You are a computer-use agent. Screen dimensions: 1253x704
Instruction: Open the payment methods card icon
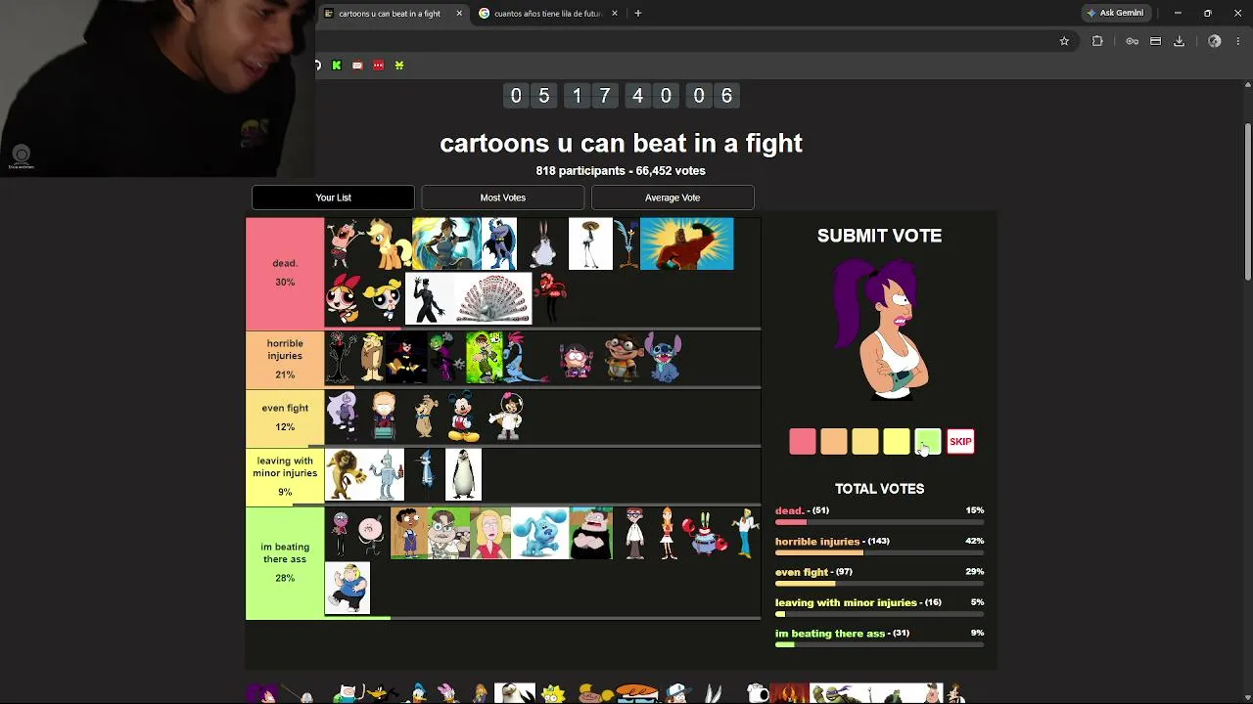1155,41
